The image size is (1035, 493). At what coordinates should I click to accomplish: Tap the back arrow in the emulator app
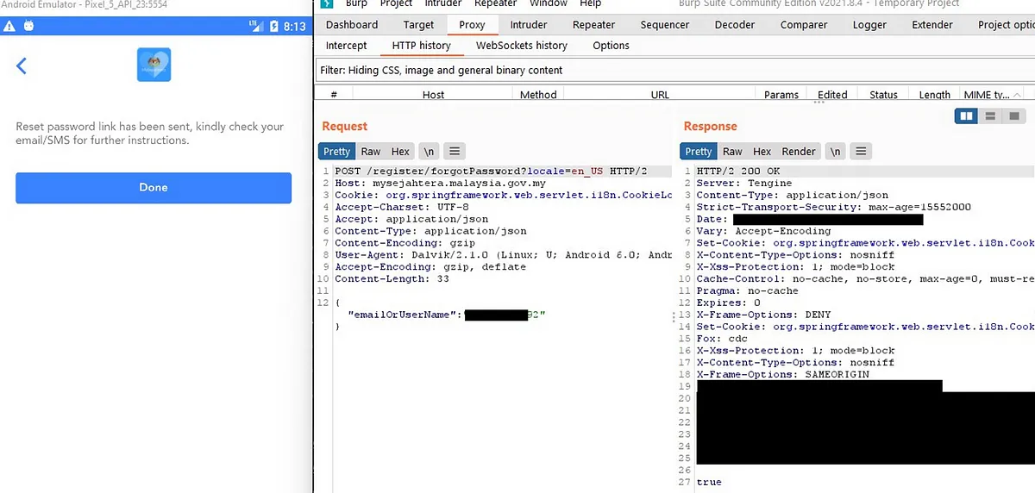coord(22,66)
